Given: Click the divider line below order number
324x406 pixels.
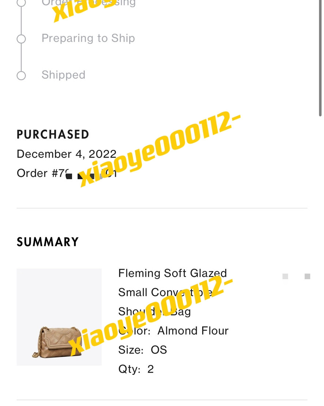Looking at the screenshot, I should 162,208.
